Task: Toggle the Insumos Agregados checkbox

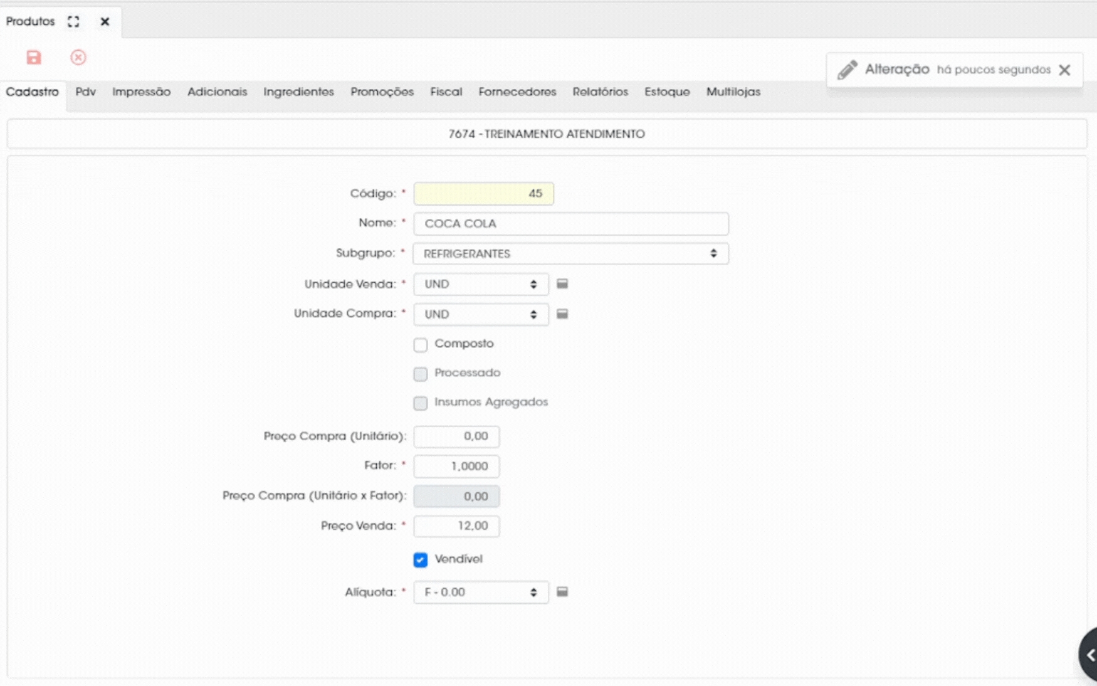Action: click(421, 403)
